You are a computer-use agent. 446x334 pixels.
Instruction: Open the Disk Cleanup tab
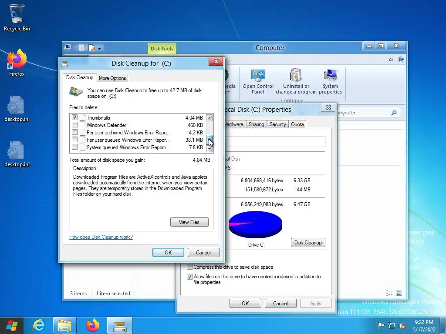[x=80, y=77]
